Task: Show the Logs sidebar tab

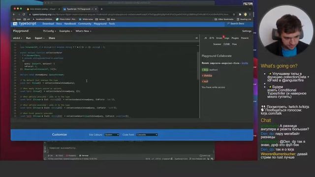Action: click(227, 38)
